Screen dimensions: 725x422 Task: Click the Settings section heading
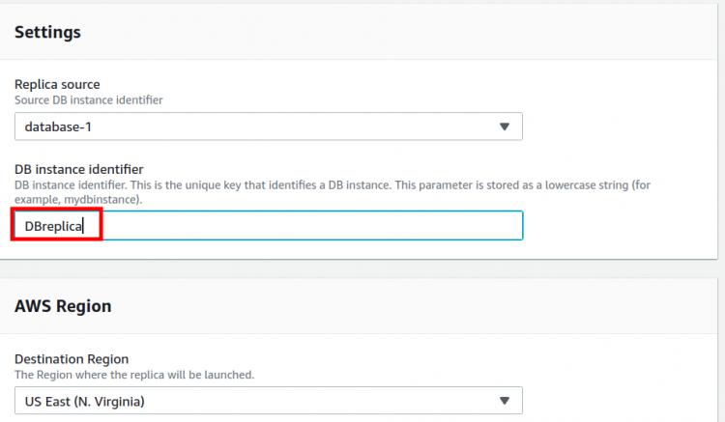tap(47, 33)
